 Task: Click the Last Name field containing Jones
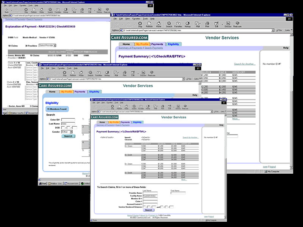(x=68, y=124)
